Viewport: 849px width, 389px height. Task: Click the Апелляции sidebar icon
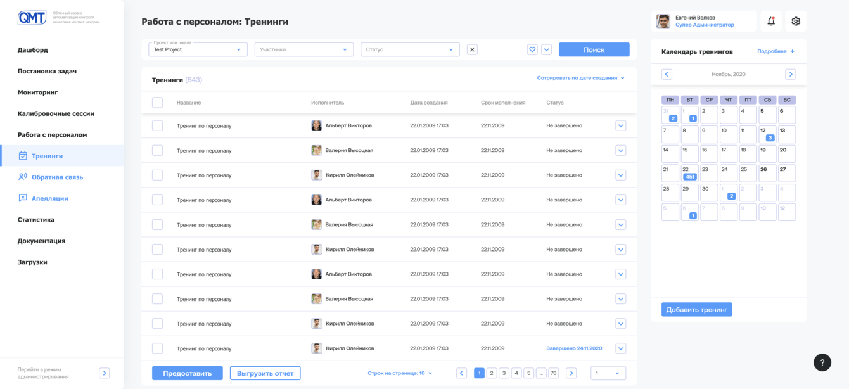pyautogui.click(x=23, y=198)
